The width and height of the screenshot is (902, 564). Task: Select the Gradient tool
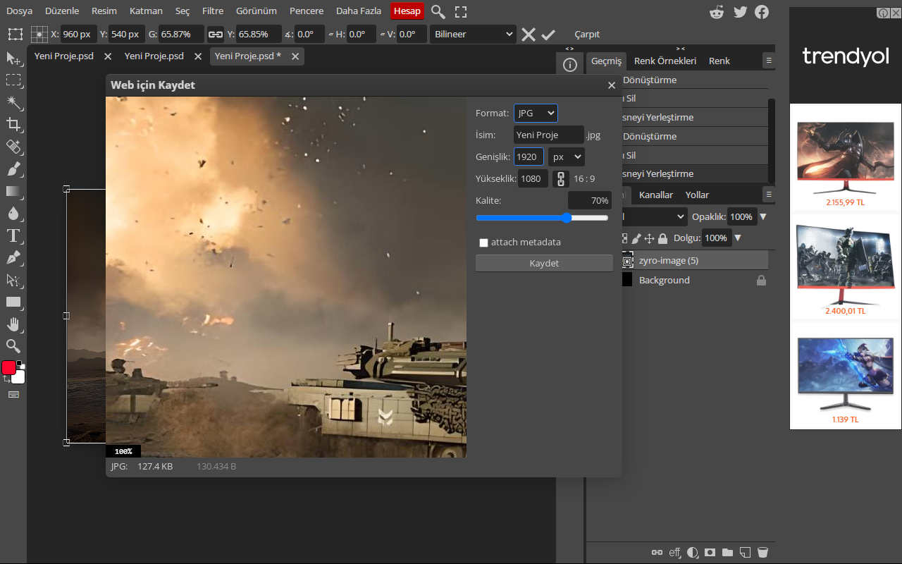coord(13,191)
